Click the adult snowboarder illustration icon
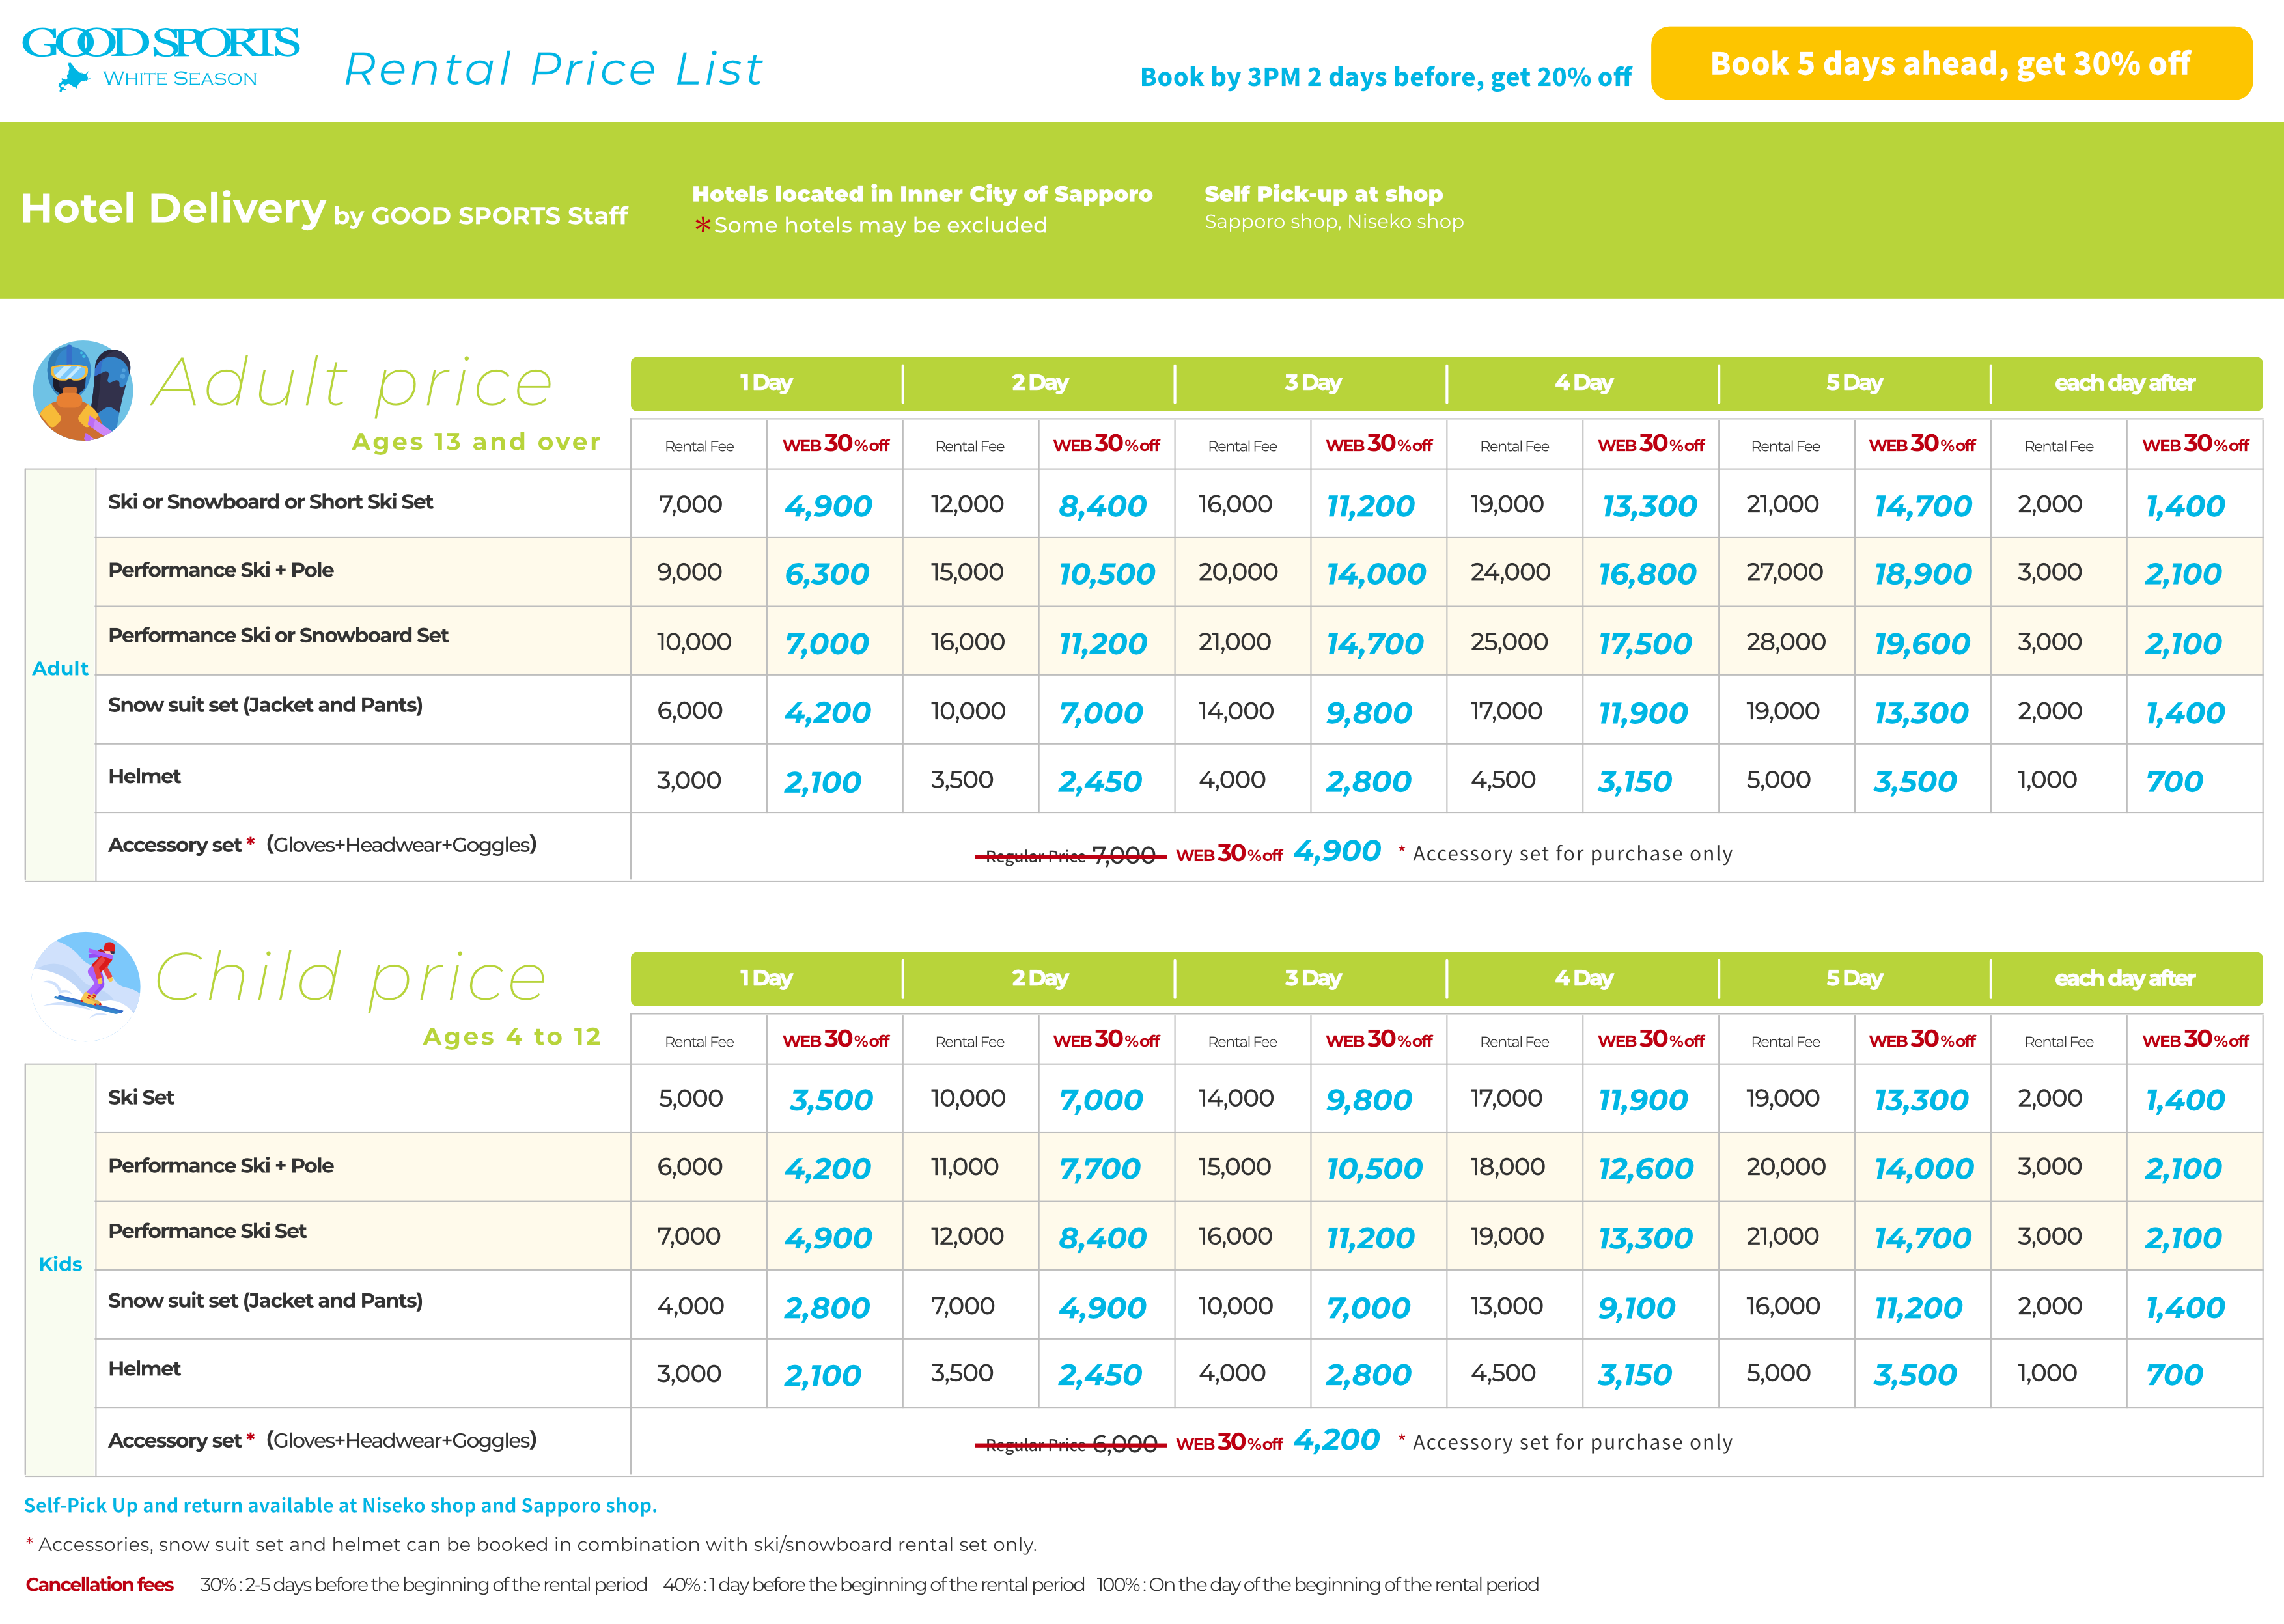This screenshot has height=1624, width=2284. click(x=82, y=391)
